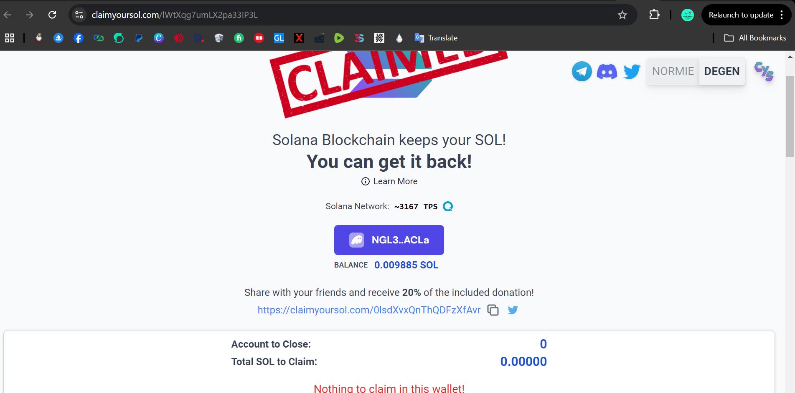795x393 pixels.
Task: Open the Twitter icon in header
Action: [632, 71]
